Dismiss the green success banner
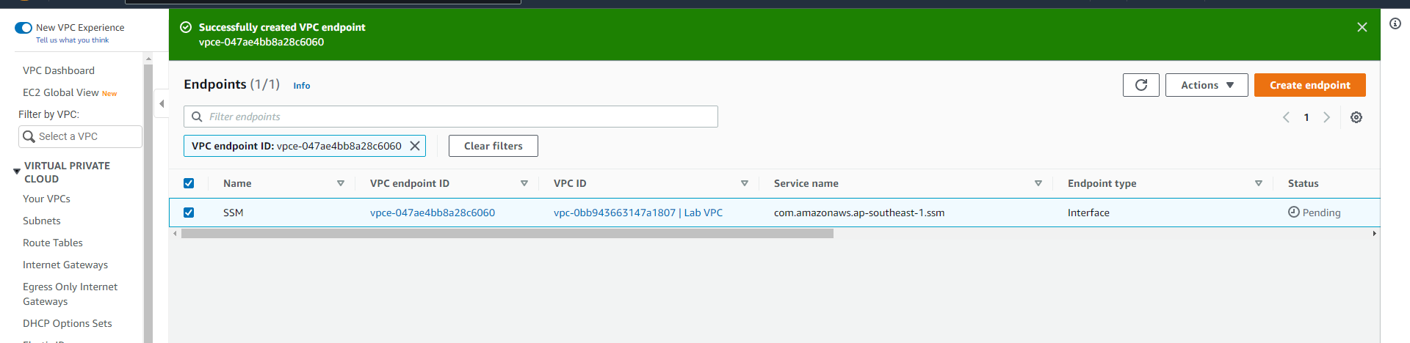This screenshot has height=343, width=1410. coord(1362,27)
